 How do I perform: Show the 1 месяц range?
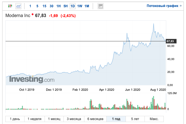(54, 119)
